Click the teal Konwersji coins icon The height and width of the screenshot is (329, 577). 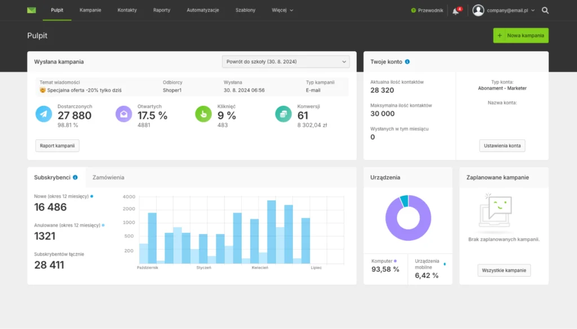point(283,114)
